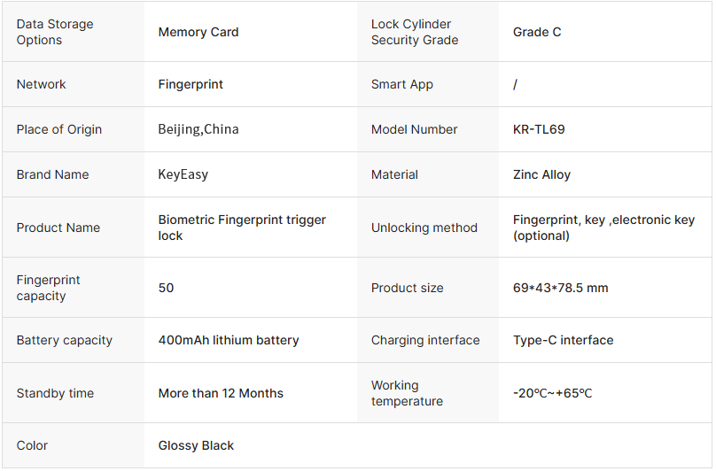716x471 pixels.
Task: Click Biometric Fingerprint trigger lock text
Action: [242, 228]
